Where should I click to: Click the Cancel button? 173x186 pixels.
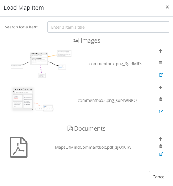click(x=159, y=177)
